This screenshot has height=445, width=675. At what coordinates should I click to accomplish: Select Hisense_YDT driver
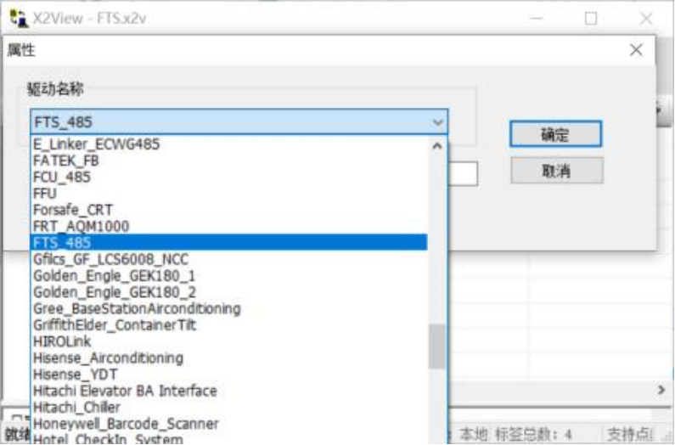point(229,374)
